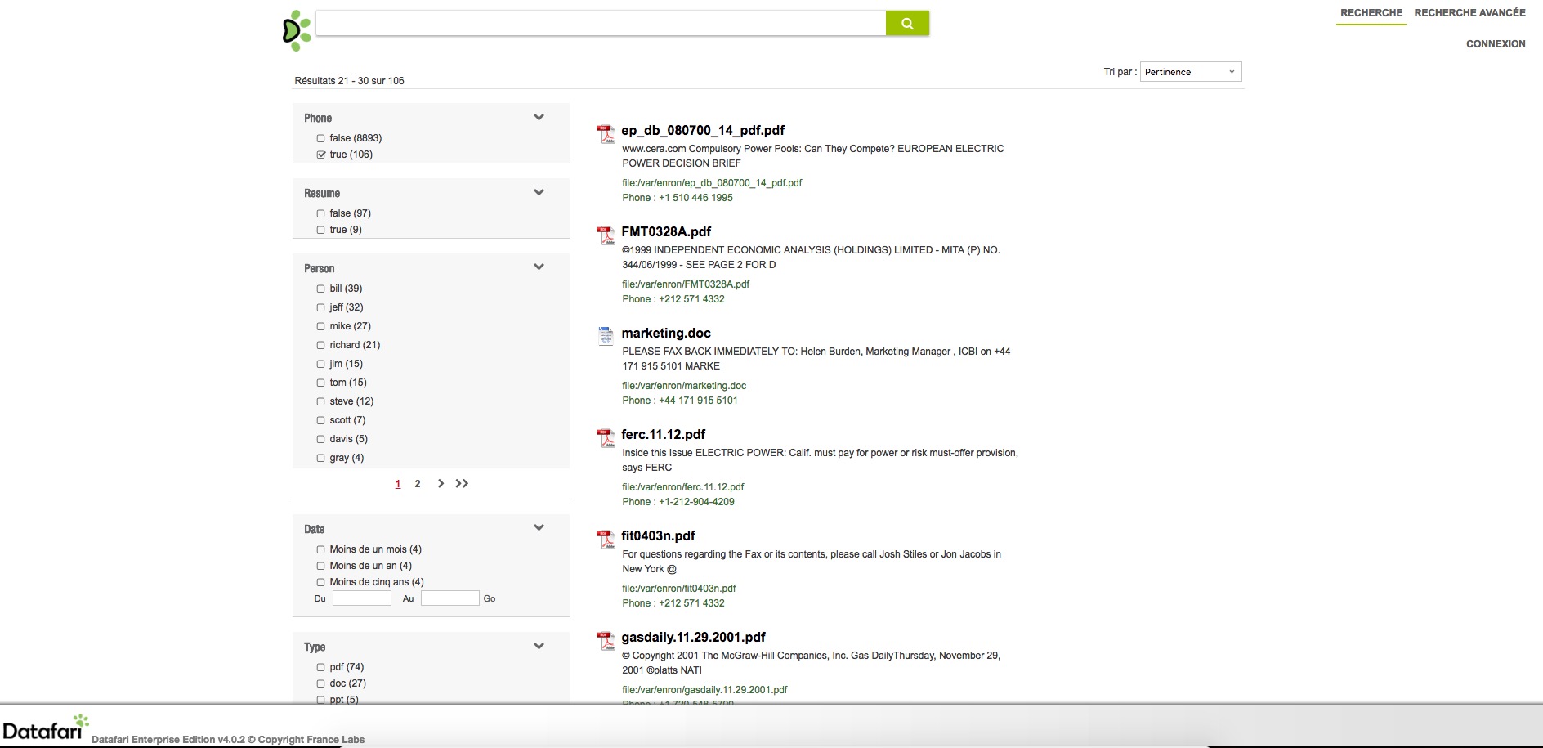Click into the main search input field

[601, 24]
